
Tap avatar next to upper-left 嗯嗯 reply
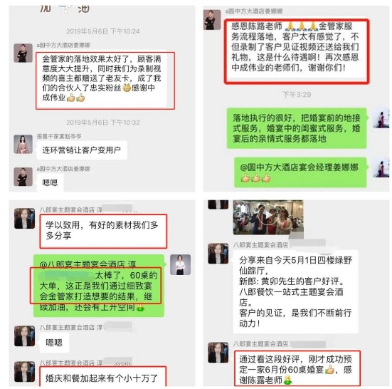point(23,177)
